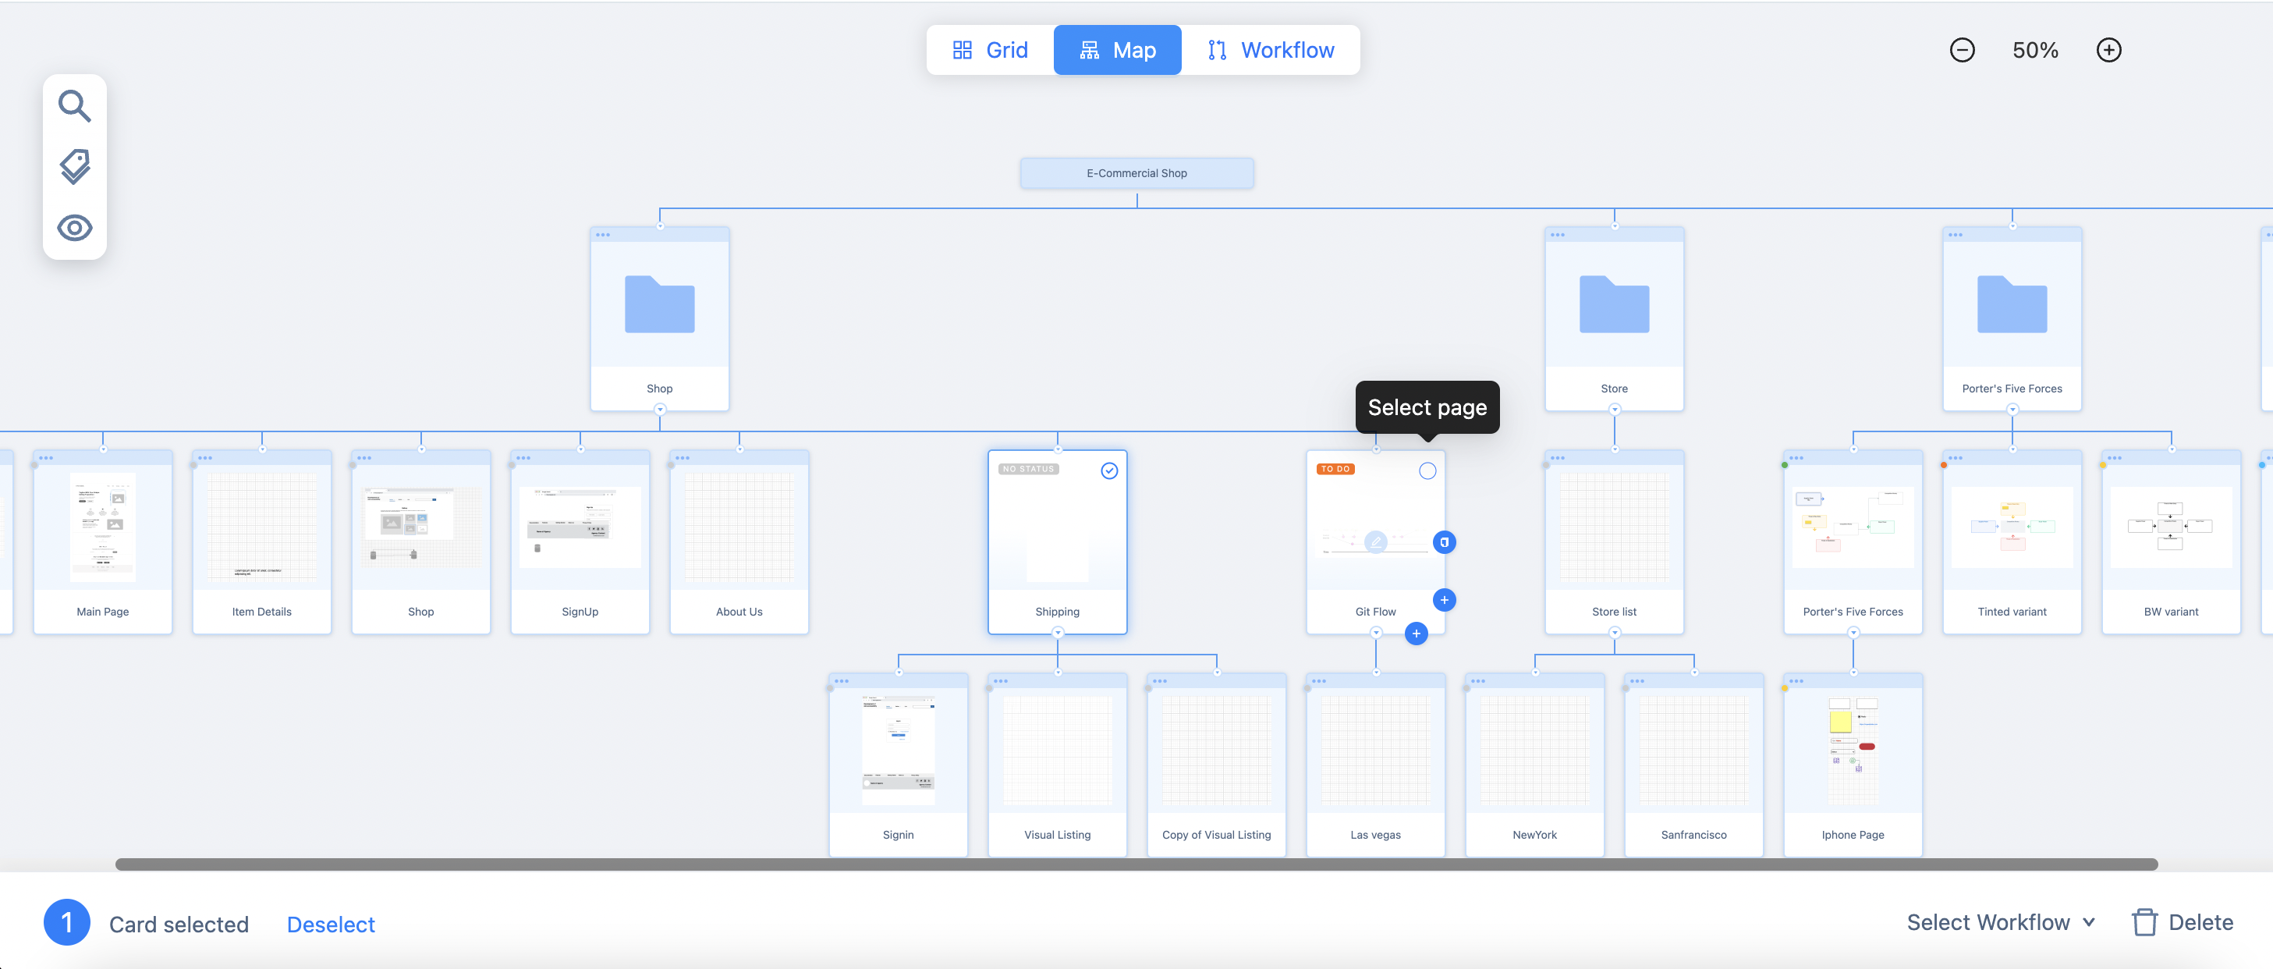This screenshot has height=969, width=2273.
Task: Collapse children under Store list card
Action: pyautogui.click(x=1614, y=633)
